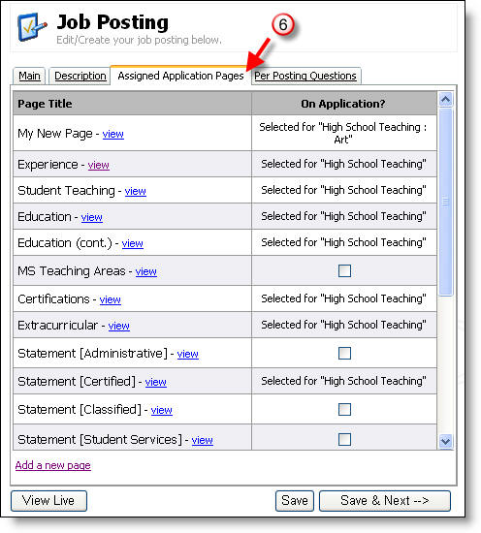The height and width of the screenshot is (533, 481).
Task: Click the scrollbar up arrow
Action: point(445,100)
